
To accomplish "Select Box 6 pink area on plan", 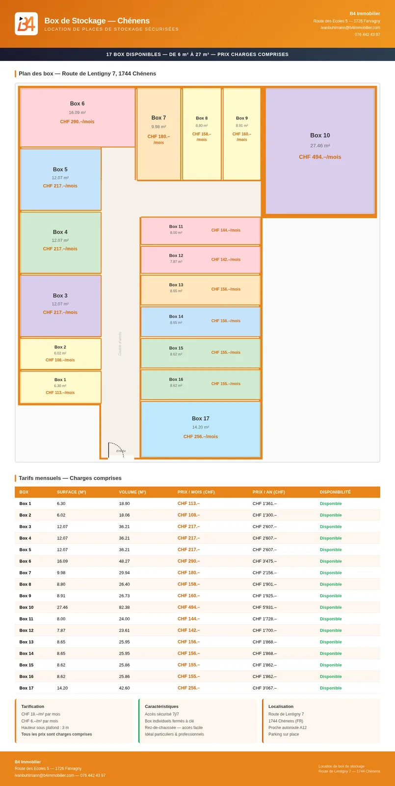I will pyautogui.click(x=78, y=117).
